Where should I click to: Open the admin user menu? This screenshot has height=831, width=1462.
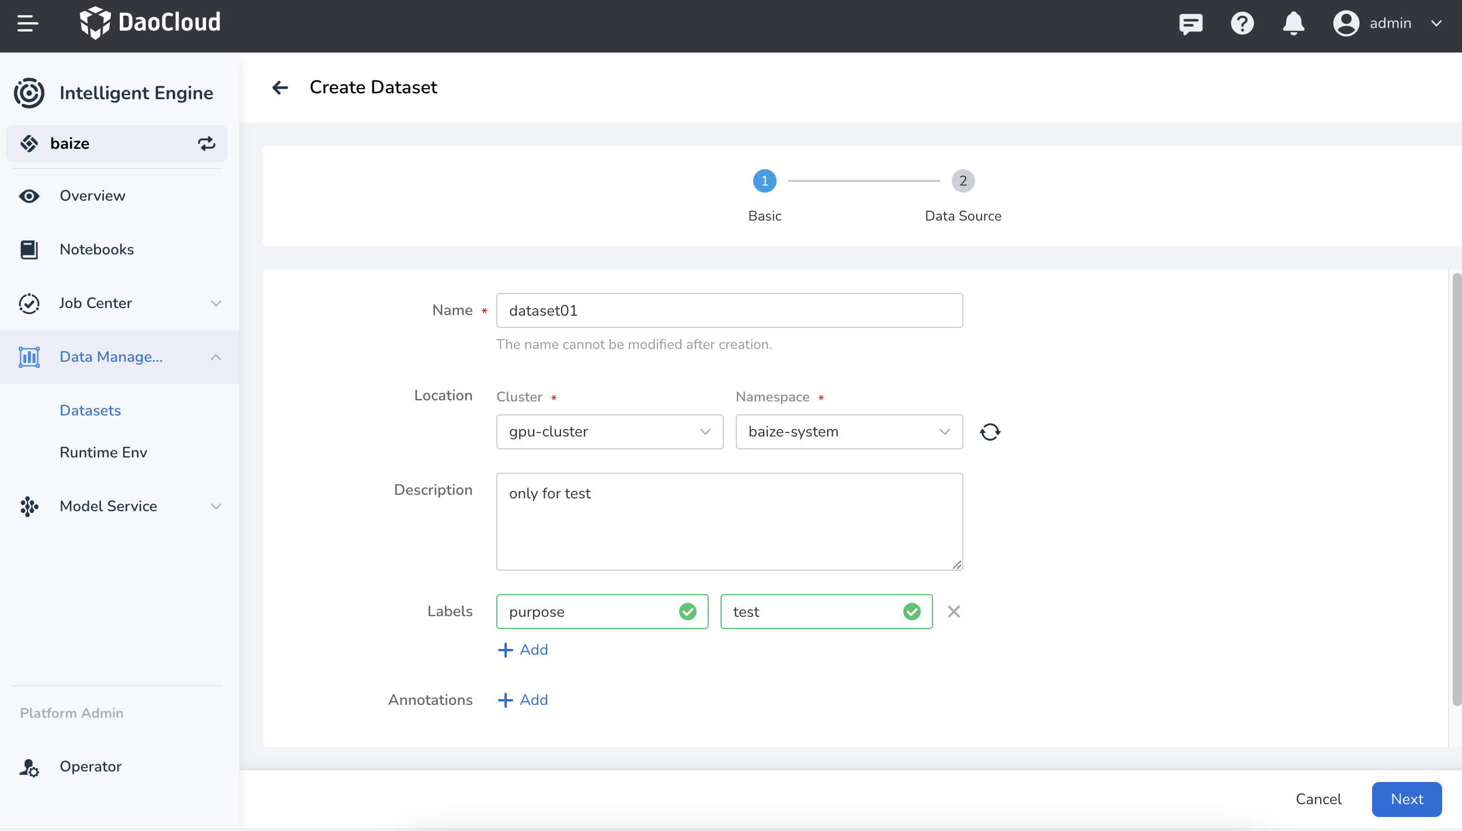click(1389, 23)
